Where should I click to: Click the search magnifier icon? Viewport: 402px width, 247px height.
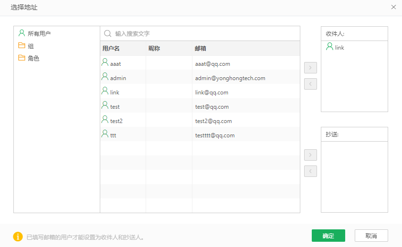tap(107, 33)
